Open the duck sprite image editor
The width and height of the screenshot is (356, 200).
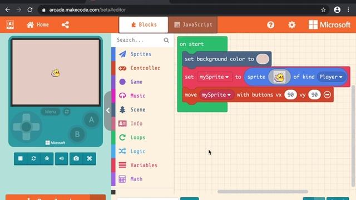(x=279, y=77)
